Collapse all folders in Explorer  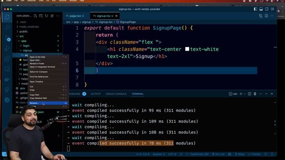point(52,16)
